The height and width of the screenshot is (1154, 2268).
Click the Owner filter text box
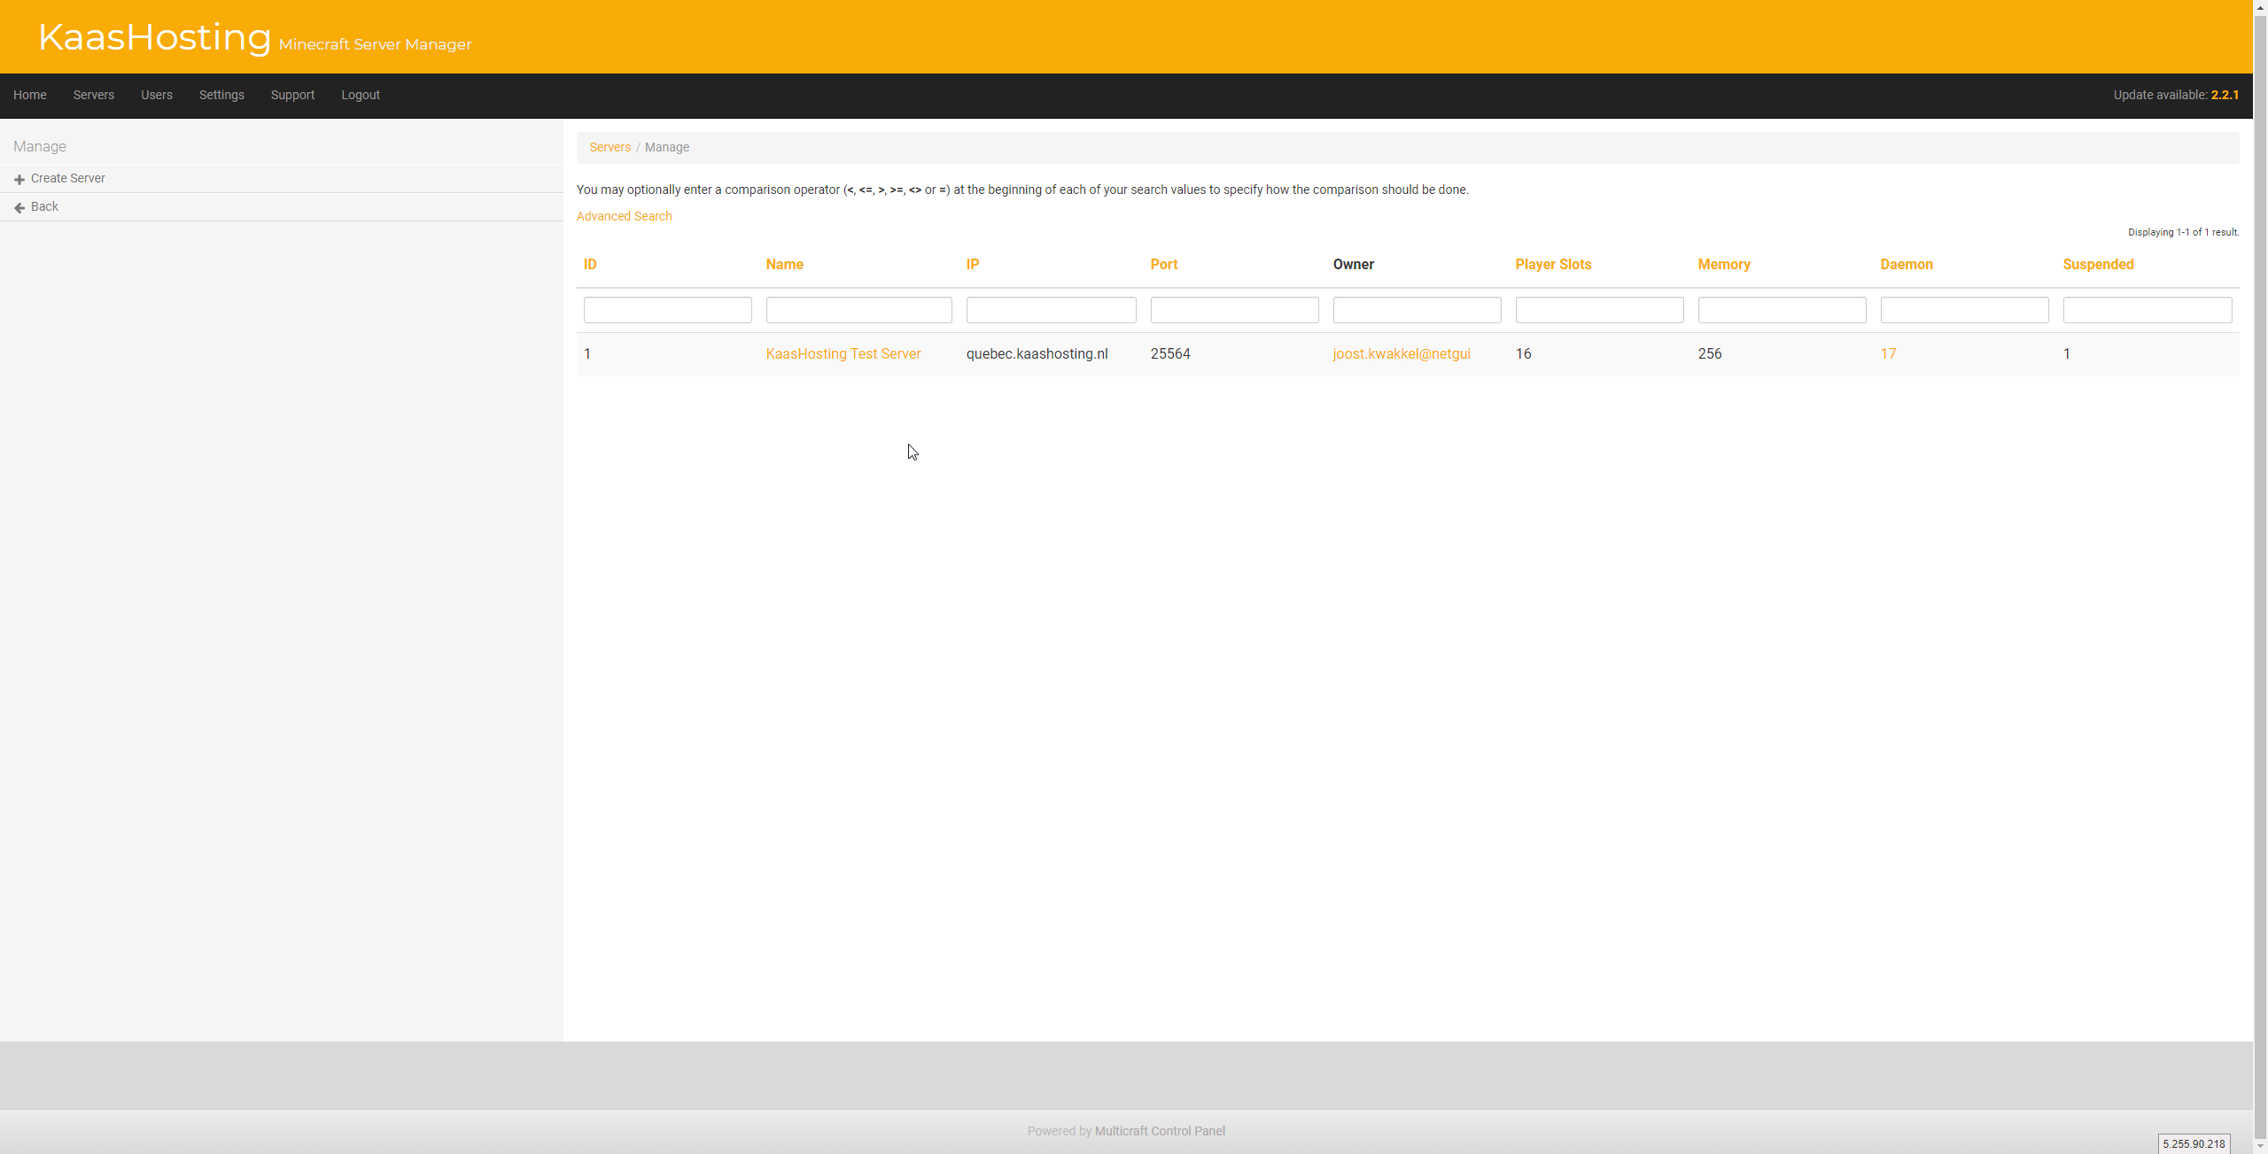click(x=1416, y=310)
